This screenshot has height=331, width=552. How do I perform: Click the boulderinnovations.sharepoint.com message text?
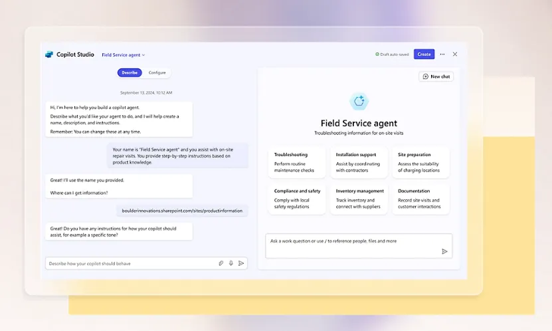pos(182,211)
